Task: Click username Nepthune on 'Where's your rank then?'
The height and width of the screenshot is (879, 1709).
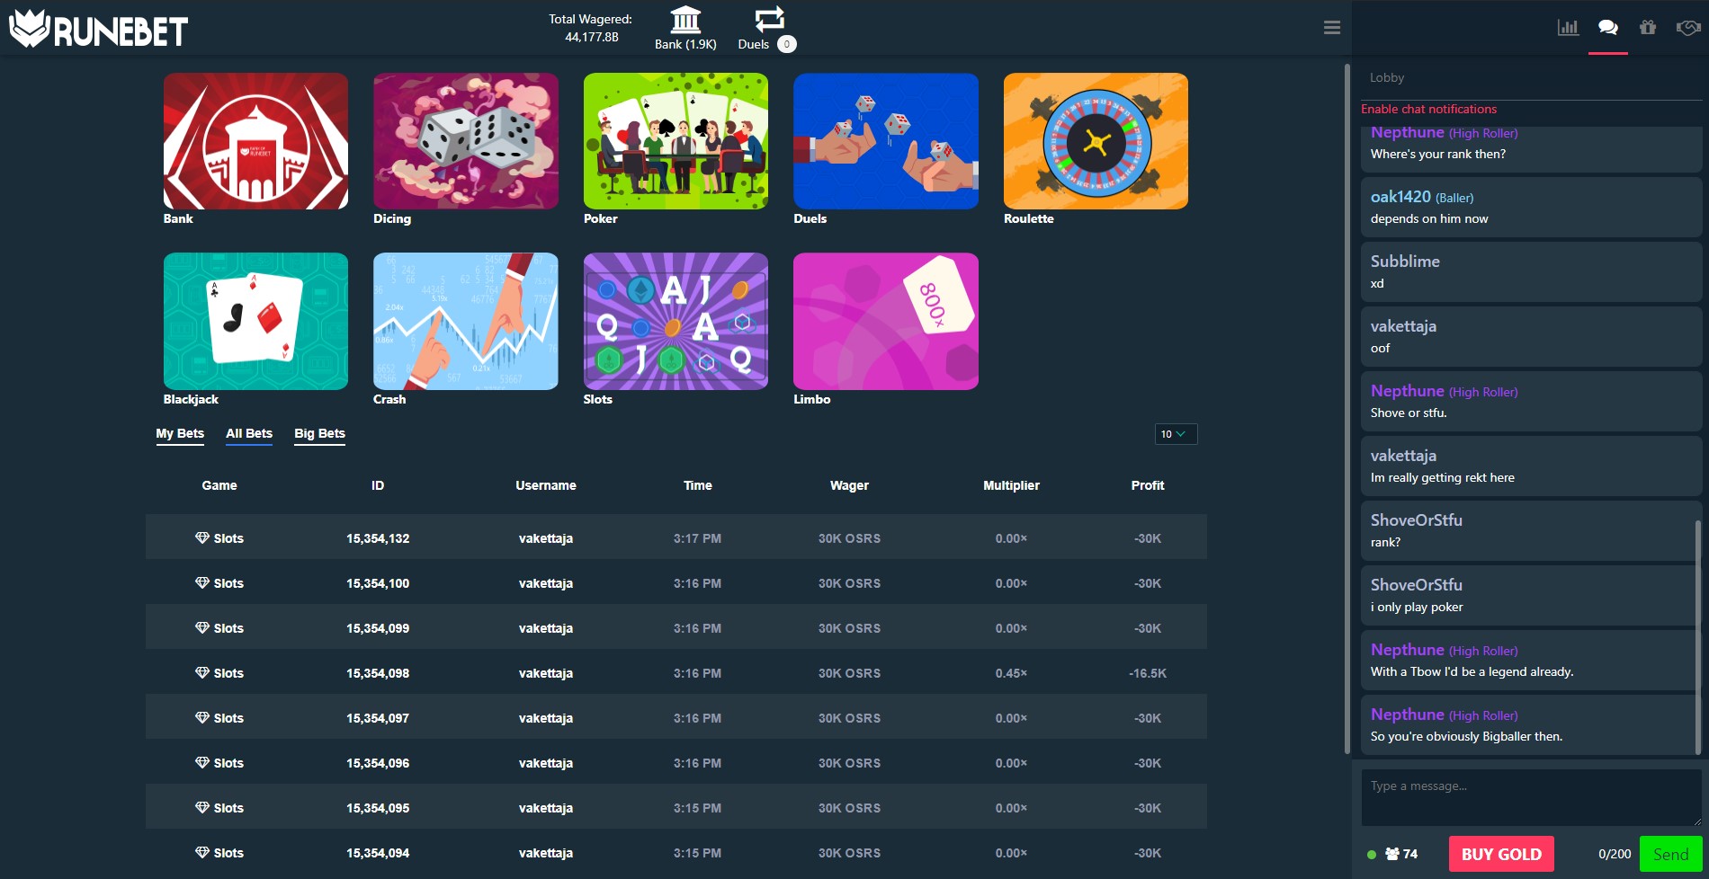Action: point(1407,132)
